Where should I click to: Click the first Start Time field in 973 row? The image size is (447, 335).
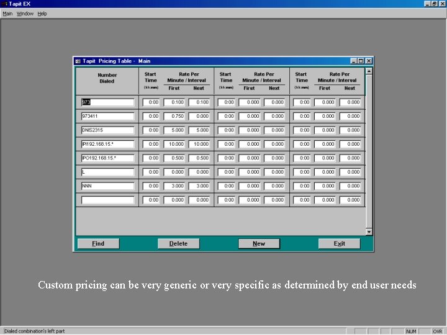pyautogui.click(x=151, y=102)
